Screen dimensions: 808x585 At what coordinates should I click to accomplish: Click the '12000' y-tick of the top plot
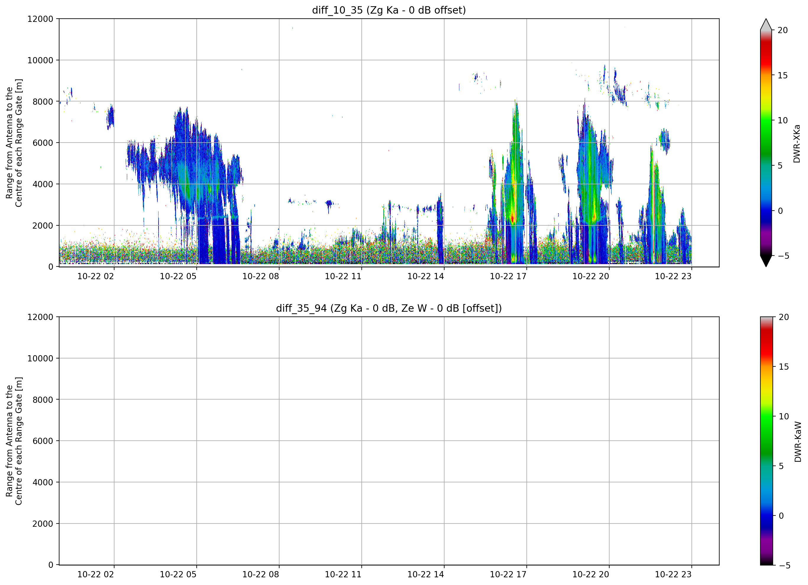pyautogui.click(x=40, y=19)
